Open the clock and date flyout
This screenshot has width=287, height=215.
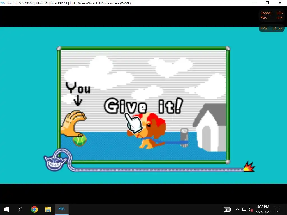[263, 209]
